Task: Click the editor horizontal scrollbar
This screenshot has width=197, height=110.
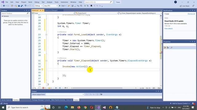Action: click(97, 88)
